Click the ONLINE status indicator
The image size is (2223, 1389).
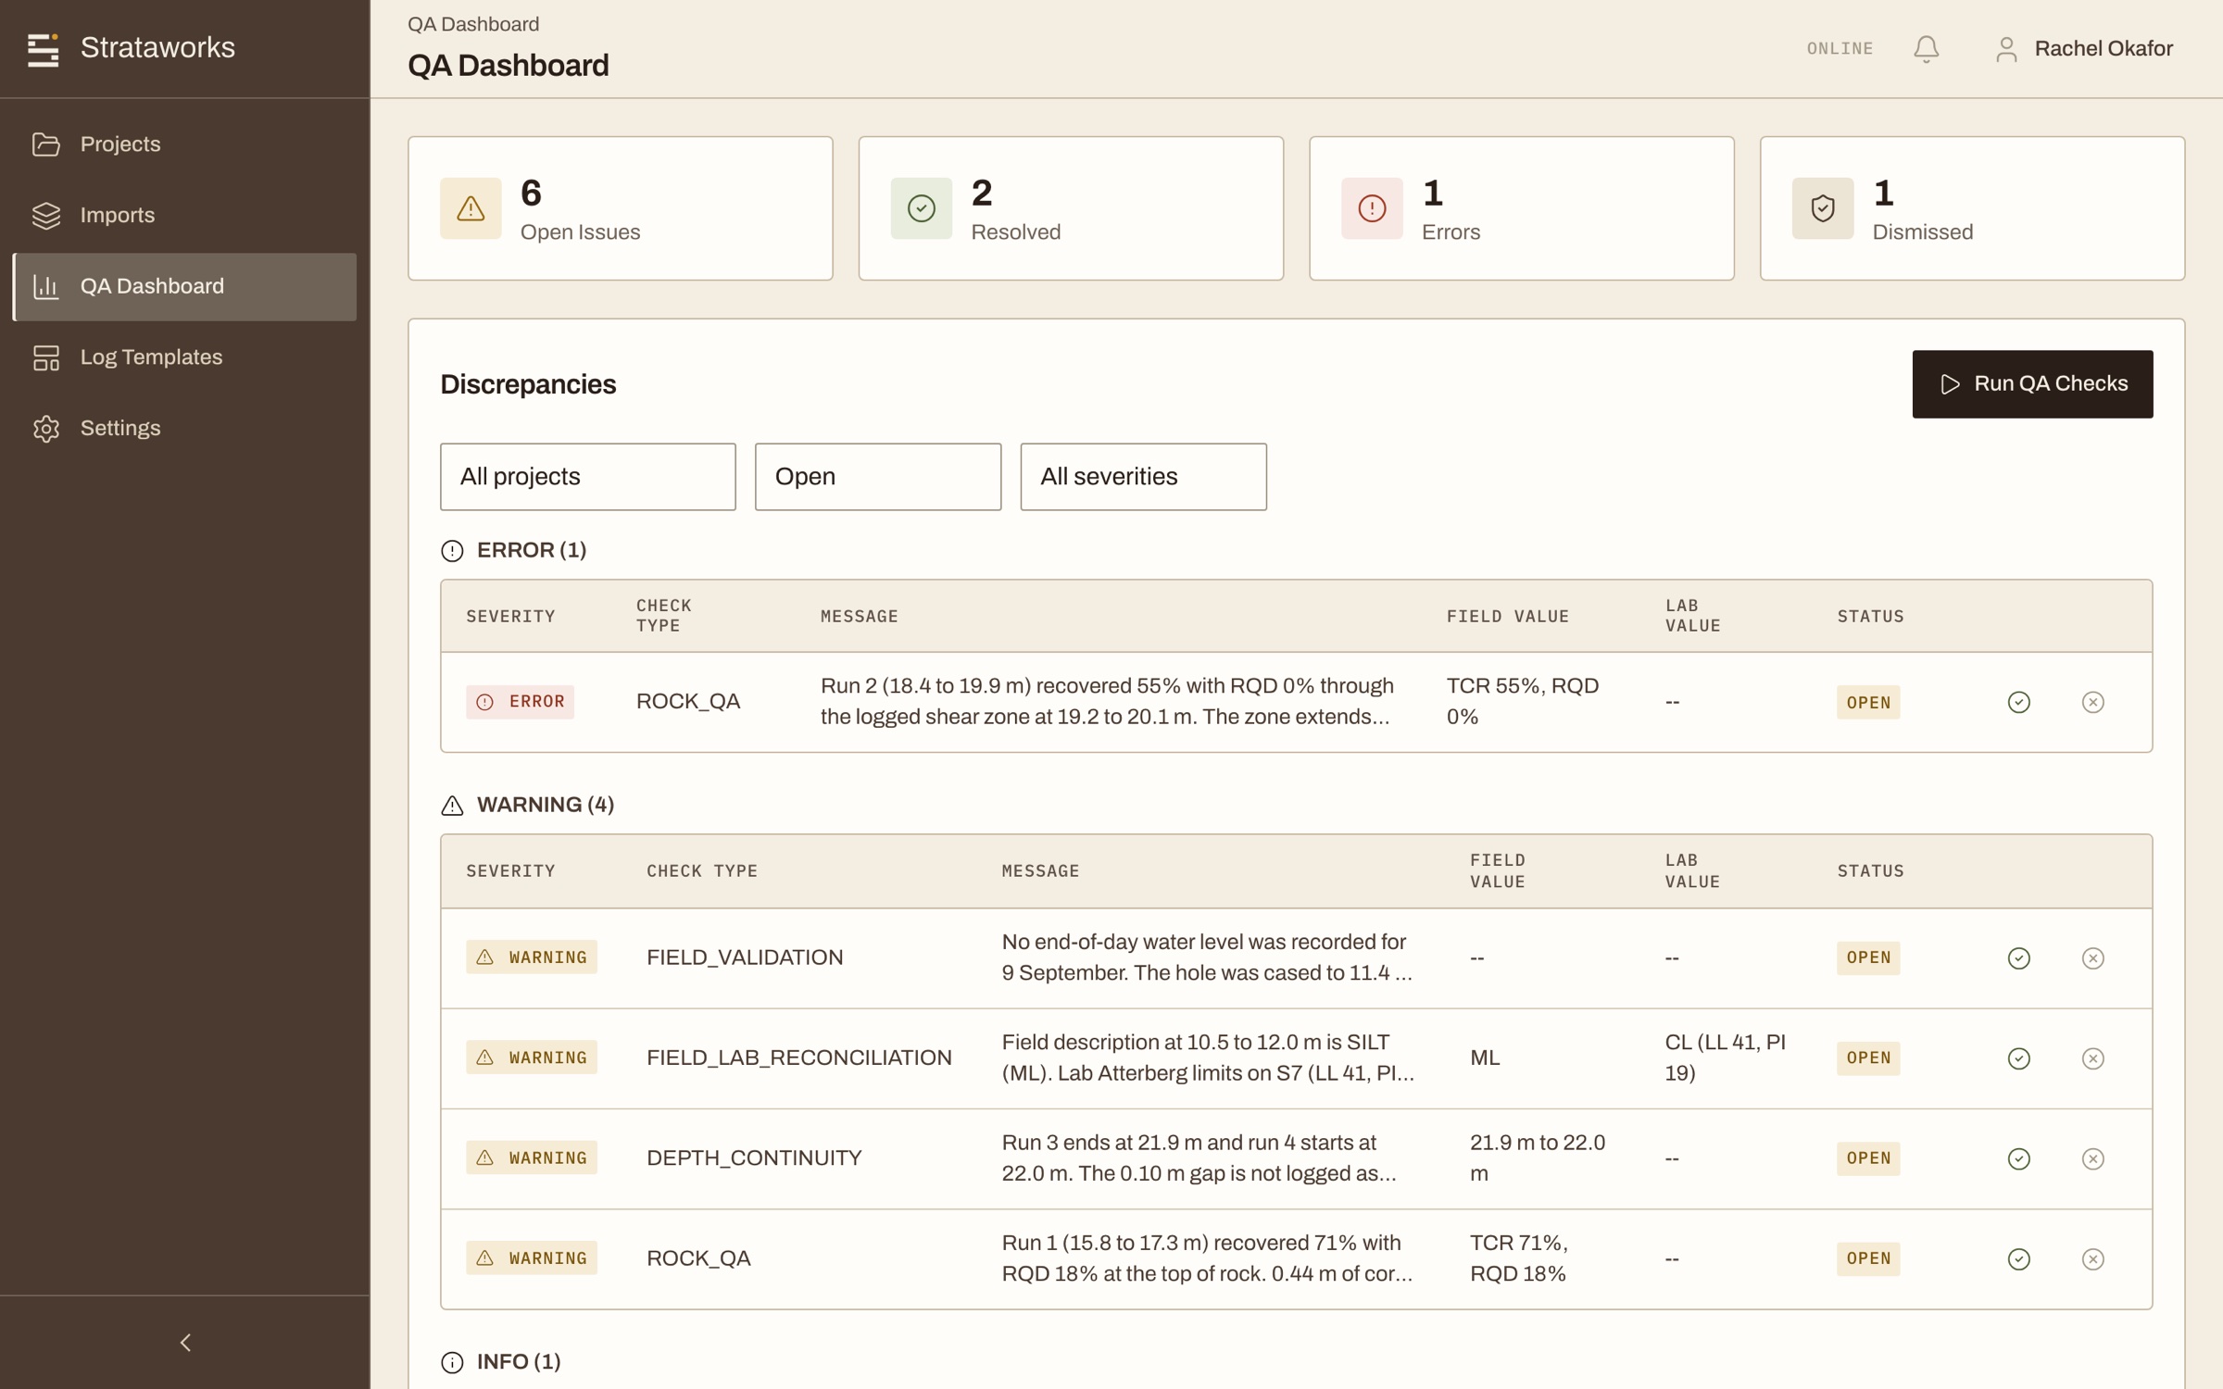(x=1840, y=49)
